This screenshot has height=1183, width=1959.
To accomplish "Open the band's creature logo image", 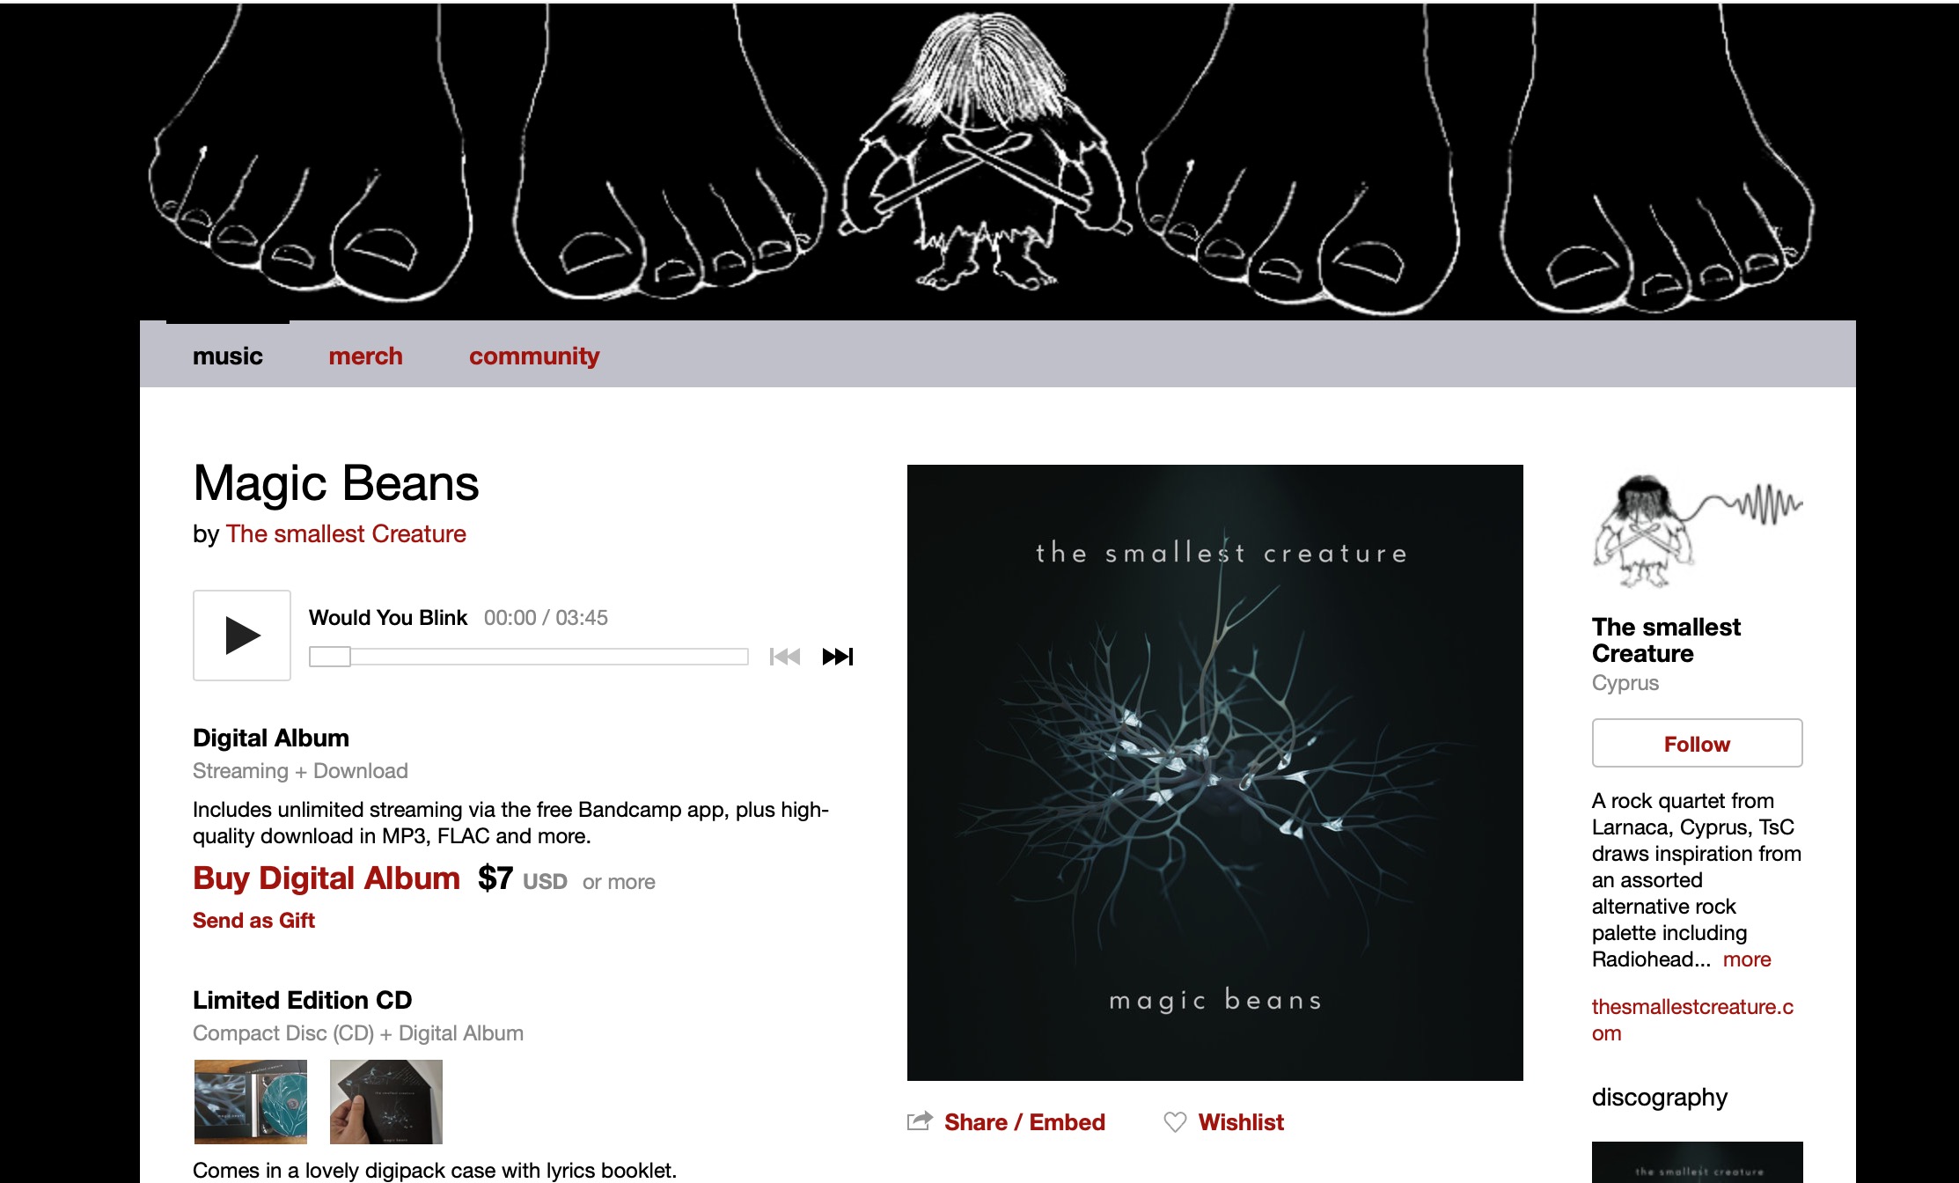I will tap(1697, 533).
